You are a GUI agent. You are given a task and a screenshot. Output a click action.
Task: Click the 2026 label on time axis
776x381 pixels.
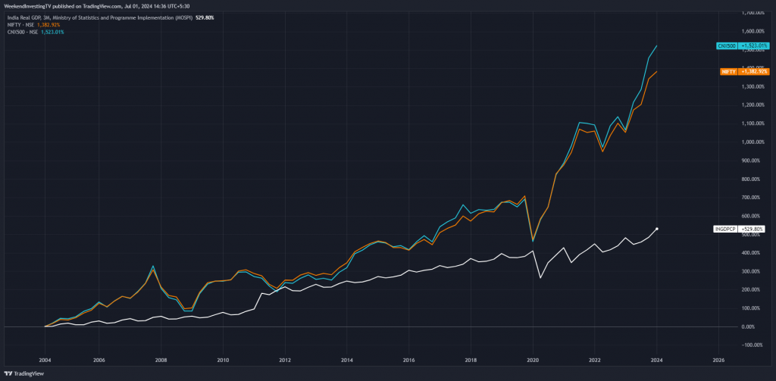click(x=718, y=359)
